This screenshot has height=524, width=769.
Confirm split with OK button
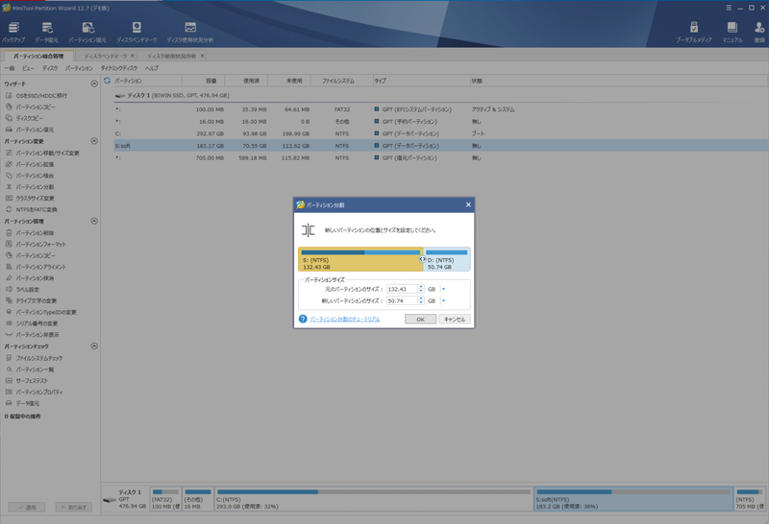coord(420,320)
